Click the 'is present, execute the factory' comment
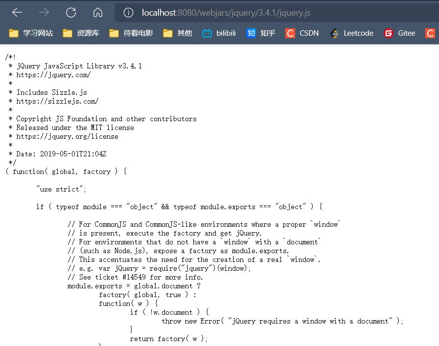 [164, 234]
